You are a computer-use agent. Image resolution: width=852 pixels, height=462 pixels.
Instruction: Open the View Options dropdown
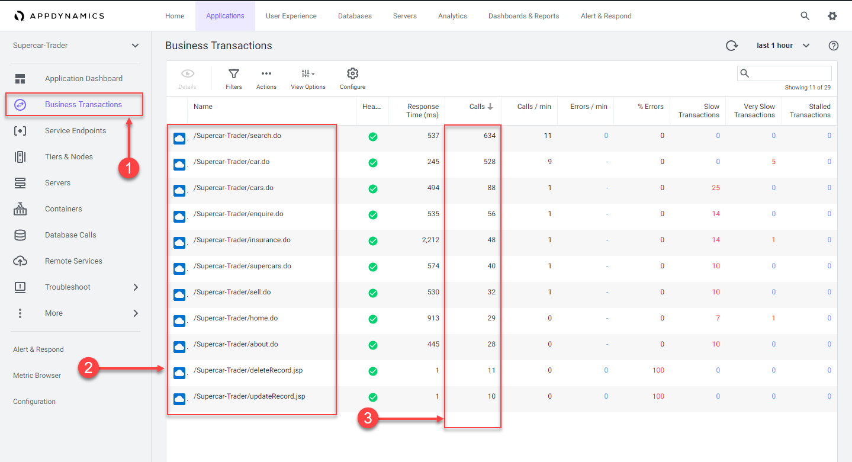pos(308,78)
